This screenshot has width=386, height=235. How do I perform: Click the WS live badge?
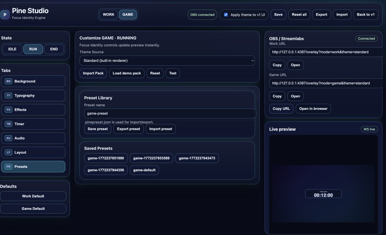(369, 129)
